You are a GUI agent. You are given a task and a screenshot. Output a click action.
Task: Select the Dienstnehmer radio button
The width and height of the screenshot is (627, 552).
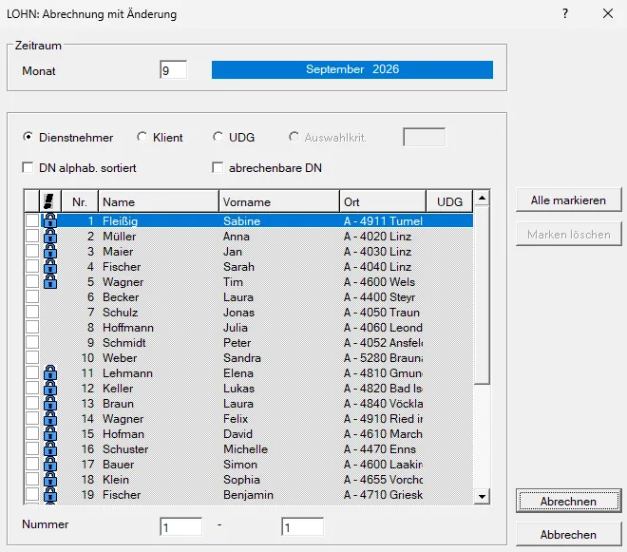(28, 137)
